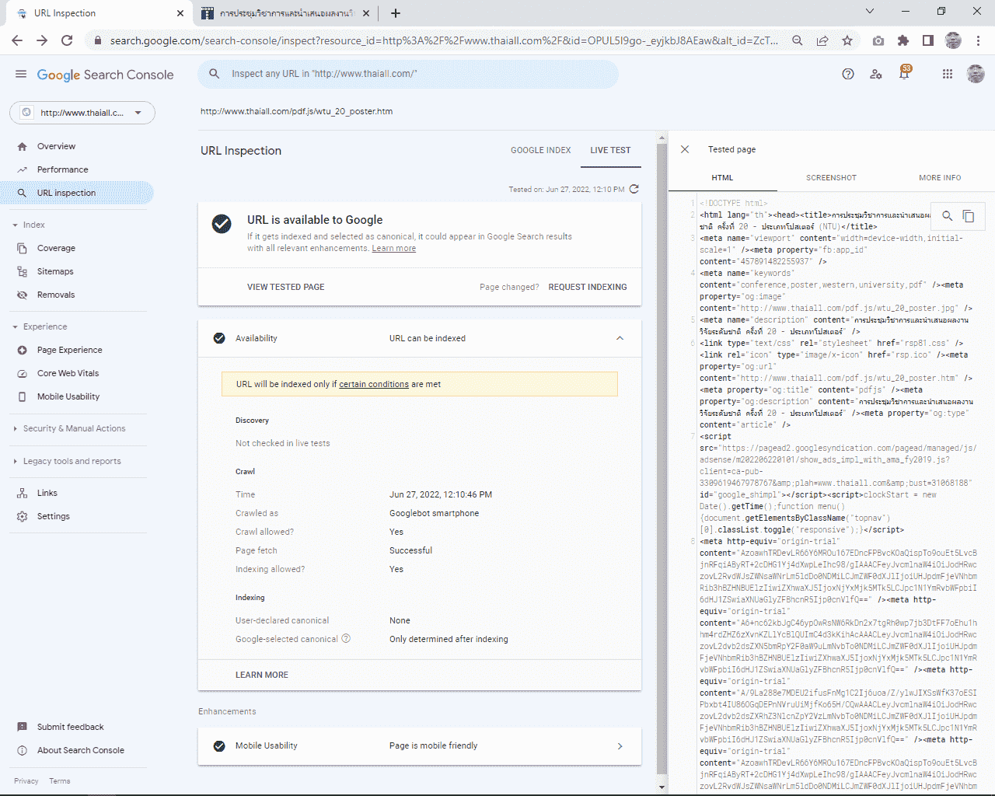
Task: Re-run the live test refresh icon
Action: [634, 189]
